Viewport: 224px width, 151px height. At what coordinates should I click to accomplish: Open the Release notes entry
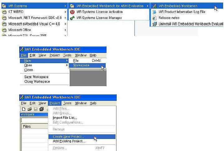pos(187,18)
